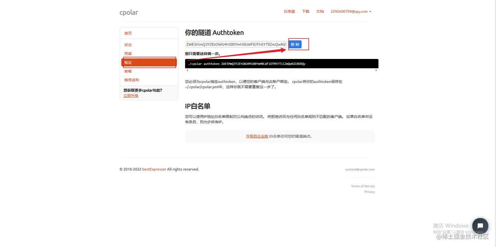
Task: Open the Privacy footer link
Action: coord(369,192)
